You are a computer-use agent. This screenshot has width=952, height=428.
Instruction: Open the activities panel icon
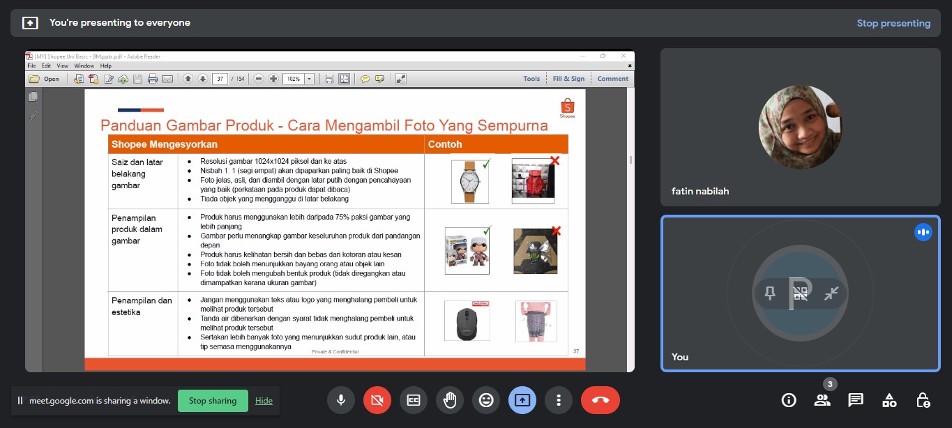click(889, 400)
